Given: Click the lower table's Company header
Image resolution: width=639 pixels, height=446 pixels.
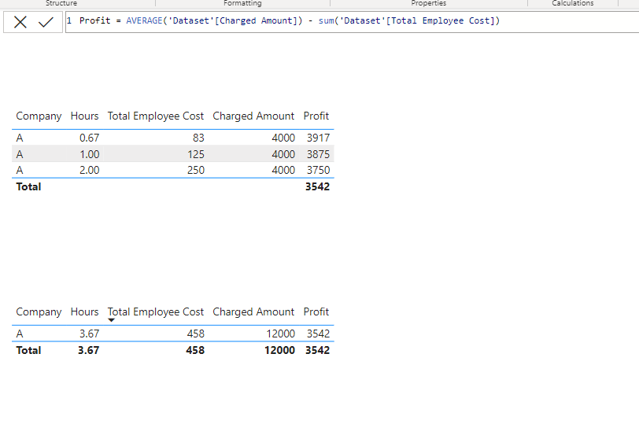Looking at the screenshot, I should coord(39,312).
